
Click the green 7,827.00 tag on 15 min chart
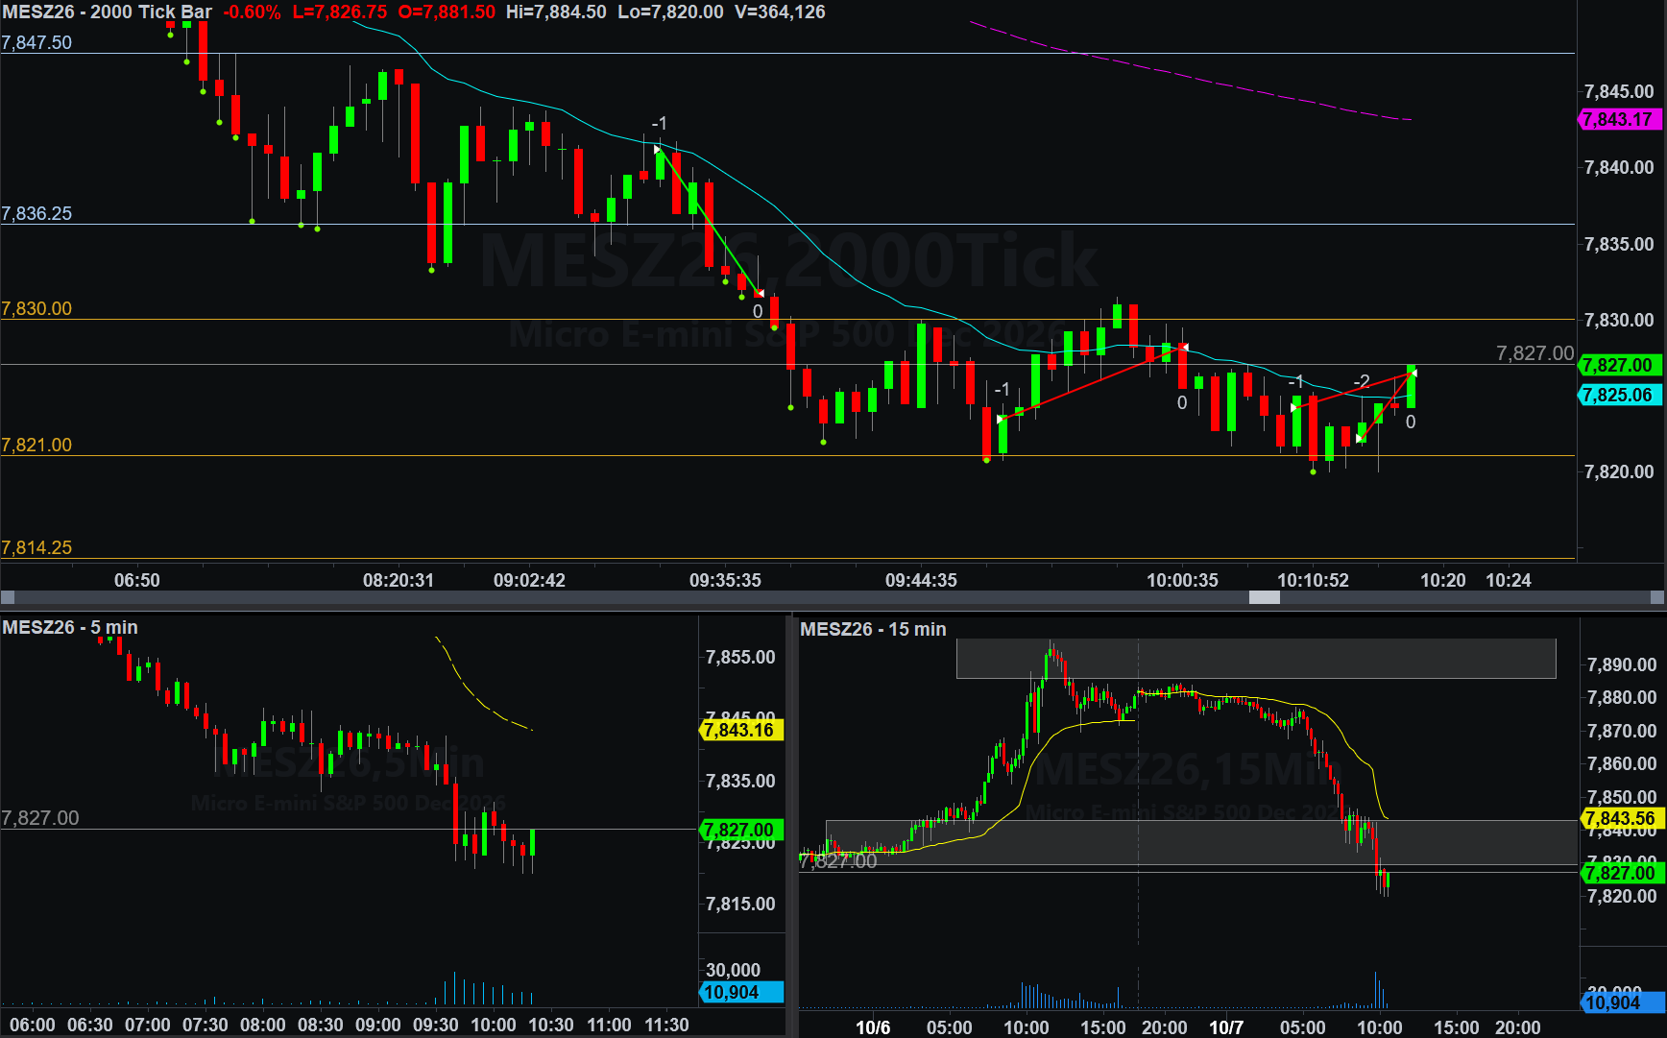[x=1622, y=873]
